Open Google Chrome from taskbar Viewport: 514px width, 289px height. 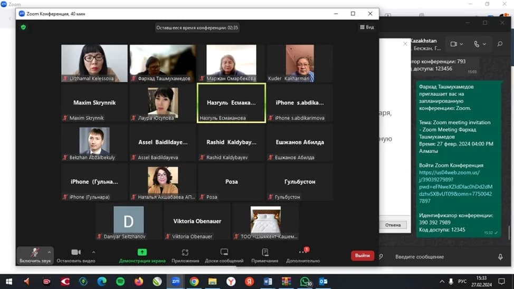(x=194, y=282)
